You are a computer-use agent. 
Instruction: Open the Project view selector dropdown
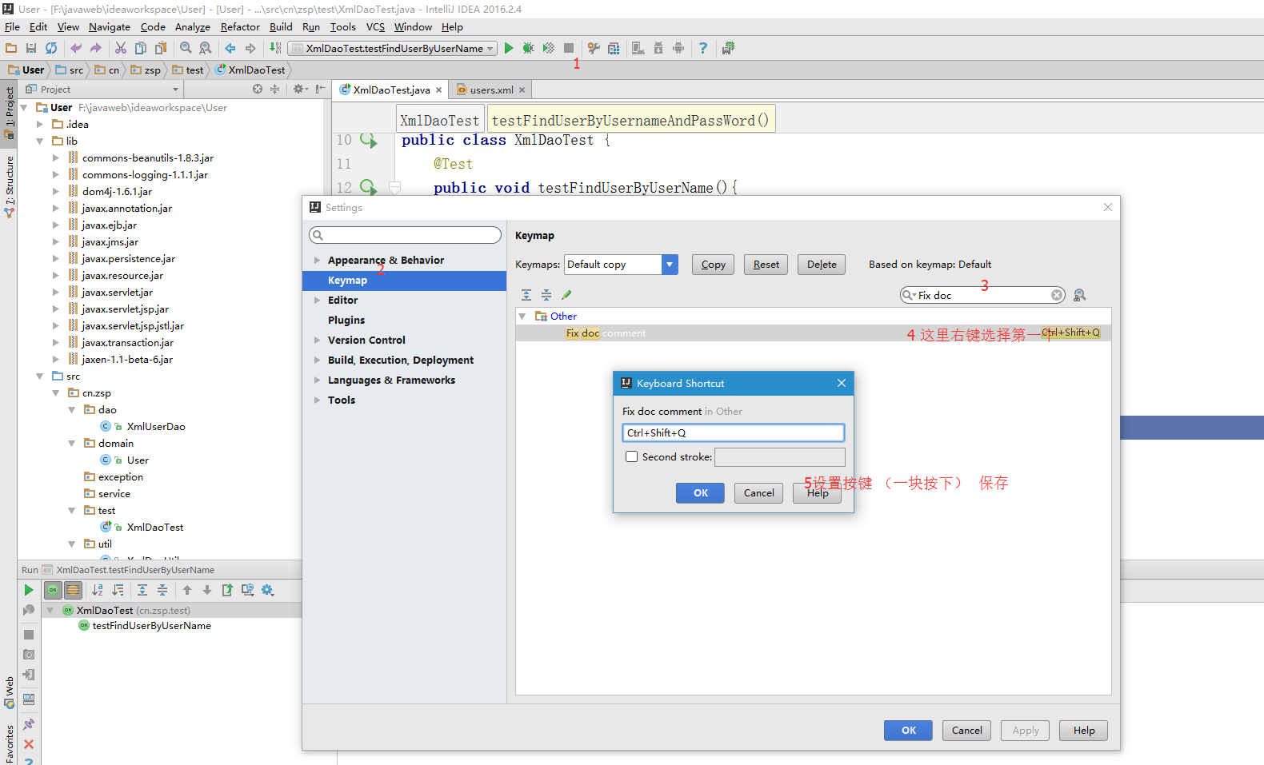[175, 90]
